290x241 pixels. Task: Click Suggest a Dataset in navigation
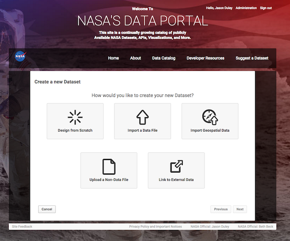252,58
